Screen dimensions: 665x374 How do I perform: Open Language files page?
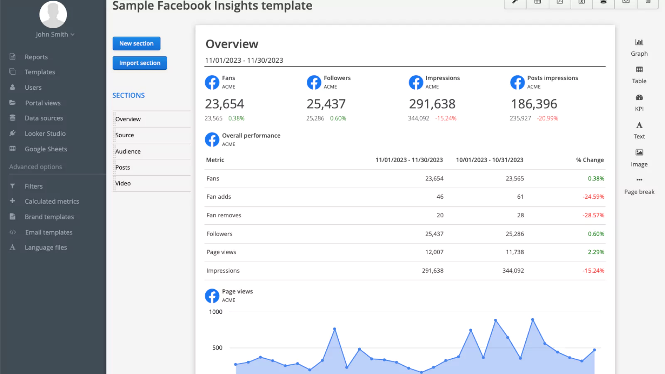pos(46,247)
